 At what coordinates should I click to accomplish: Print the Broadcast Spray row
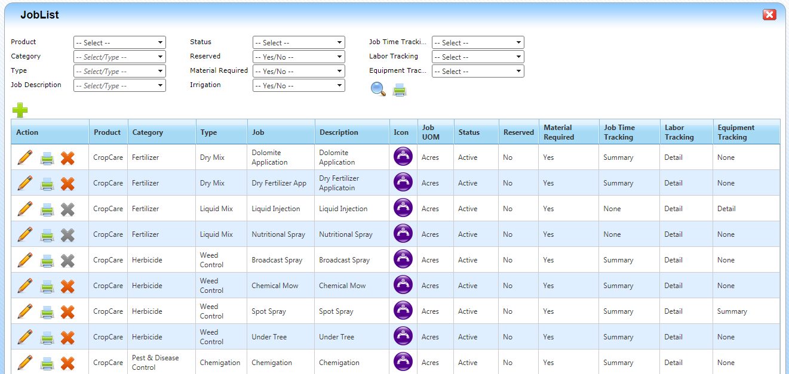click(47, 261)
